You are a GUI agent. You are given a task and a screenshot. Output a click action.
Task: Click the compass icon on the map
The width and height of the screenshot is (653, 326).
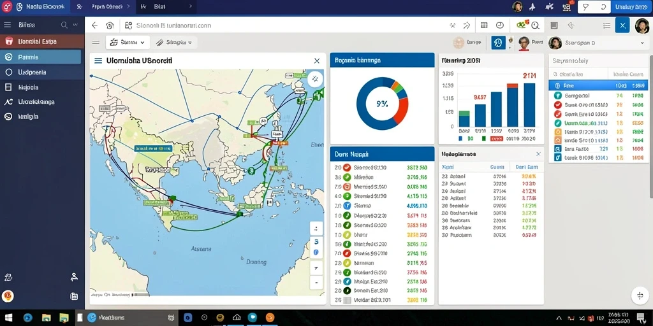pos(315,78)
